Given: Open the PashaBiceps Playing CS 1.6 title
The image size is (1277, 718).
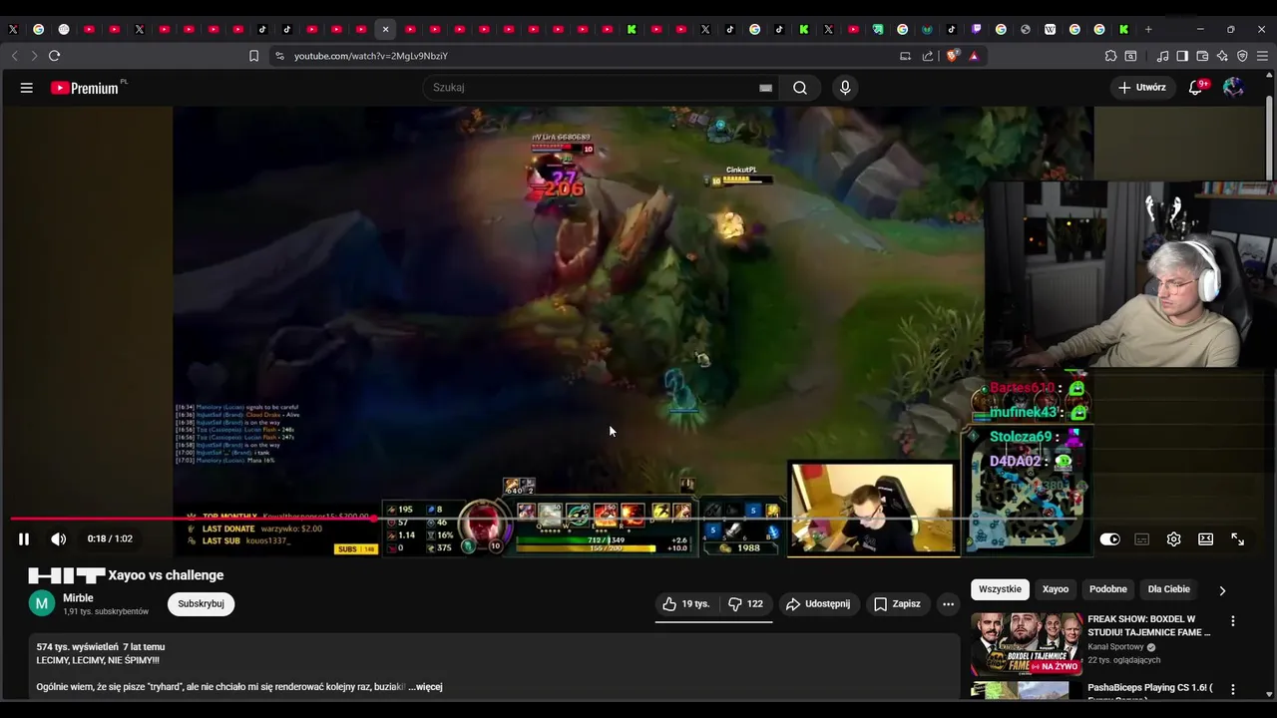Looking at the screenshot, I should pyautogui.click(x=1150, y=688).
